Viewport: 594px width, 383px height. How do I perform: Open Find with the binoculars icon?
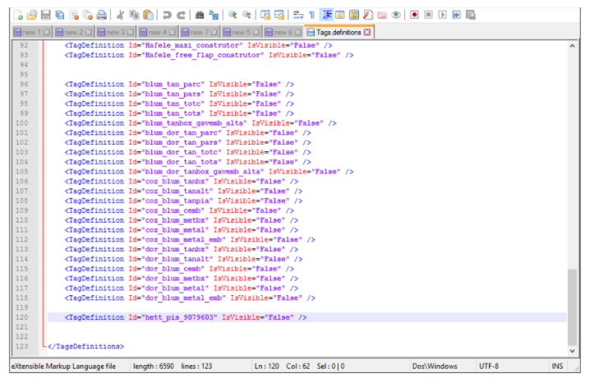[x=200, y=15]
